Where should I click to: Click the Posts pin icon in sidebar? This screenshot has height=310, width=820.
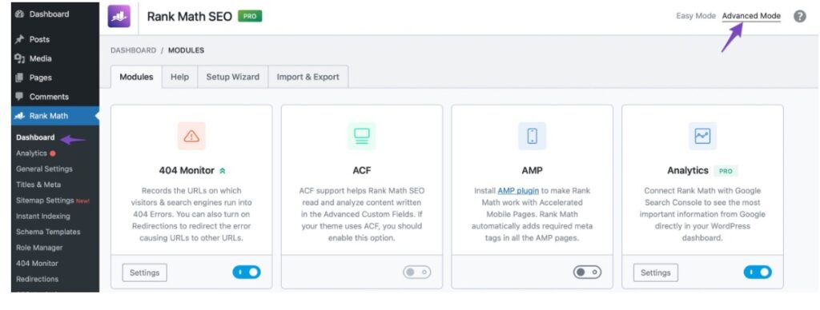tap(20, 39)
